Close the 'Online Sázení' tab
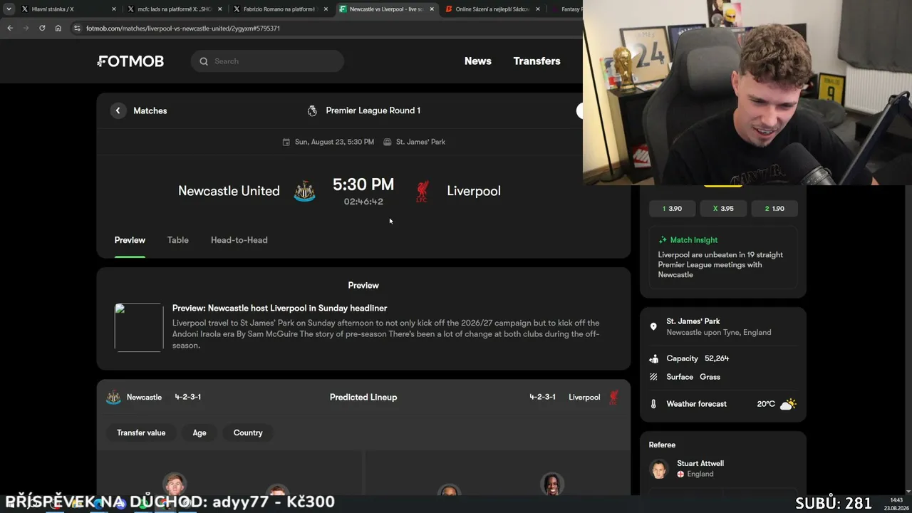912x513 pixels. 537,9
